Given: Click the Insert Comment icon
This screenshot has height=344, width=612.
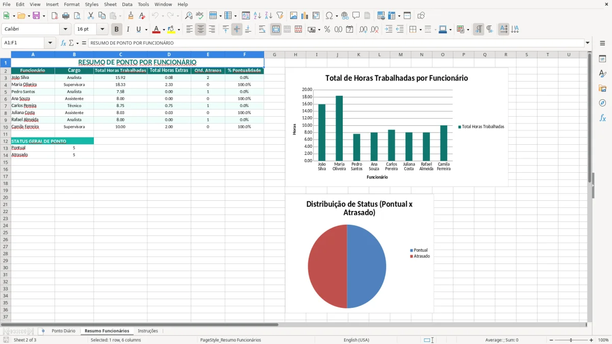Looking at the screenshot, I should click(356, 16).
